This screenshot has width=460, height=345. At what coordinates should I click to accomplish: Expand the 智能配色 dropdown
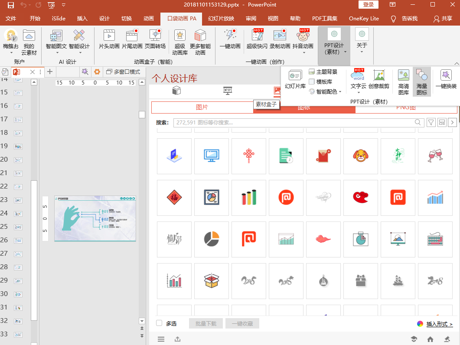click(x=340, y=92)
